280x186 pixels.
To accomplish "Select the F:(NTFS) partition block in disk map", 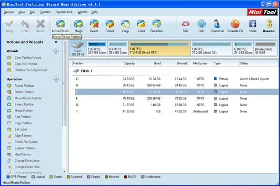I will [x=211, y=48].
